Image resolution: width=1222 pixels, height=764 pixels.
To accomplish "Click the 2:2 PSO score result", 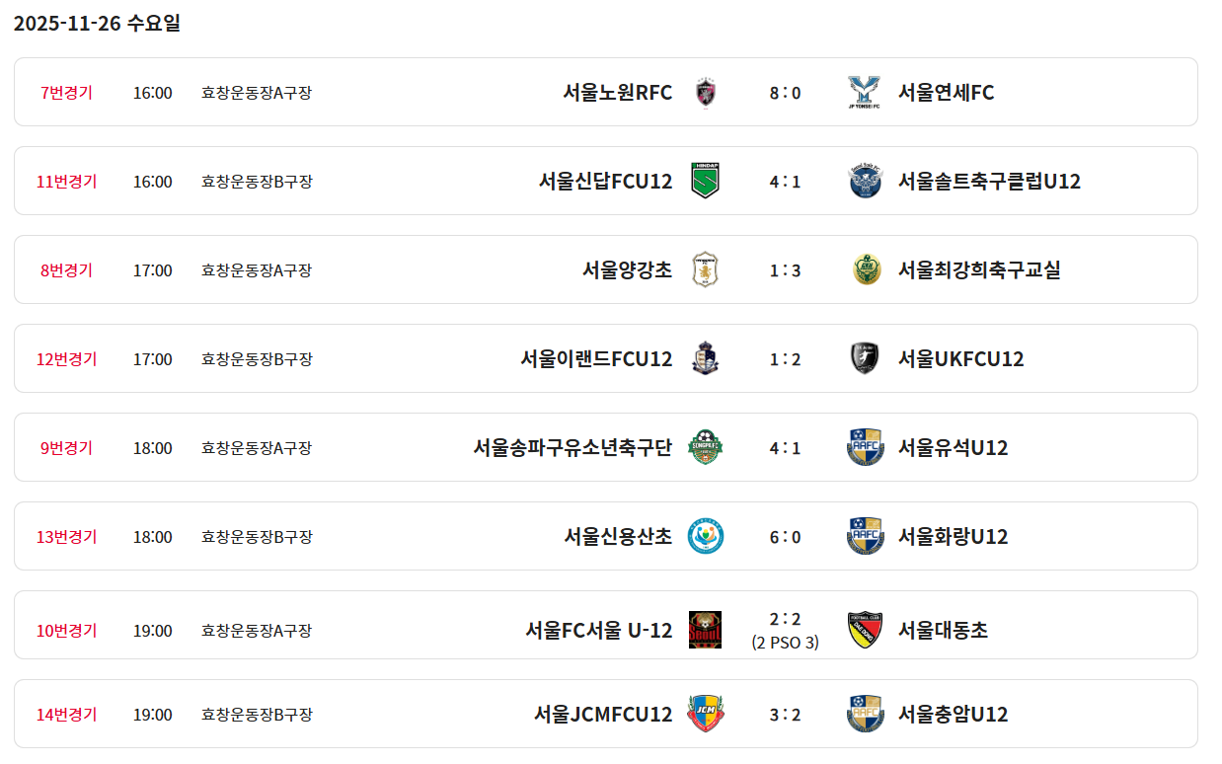I will coord(785,630).
